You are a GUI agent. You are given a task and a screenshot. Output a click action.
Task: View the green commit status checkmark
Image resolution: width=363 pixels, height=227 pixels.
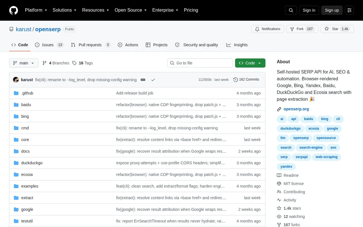click(153, 80)
